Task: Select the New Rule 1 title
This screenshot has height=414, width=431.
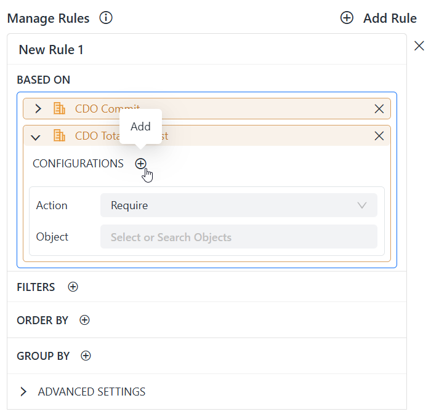Action: (x=51, y=50)
